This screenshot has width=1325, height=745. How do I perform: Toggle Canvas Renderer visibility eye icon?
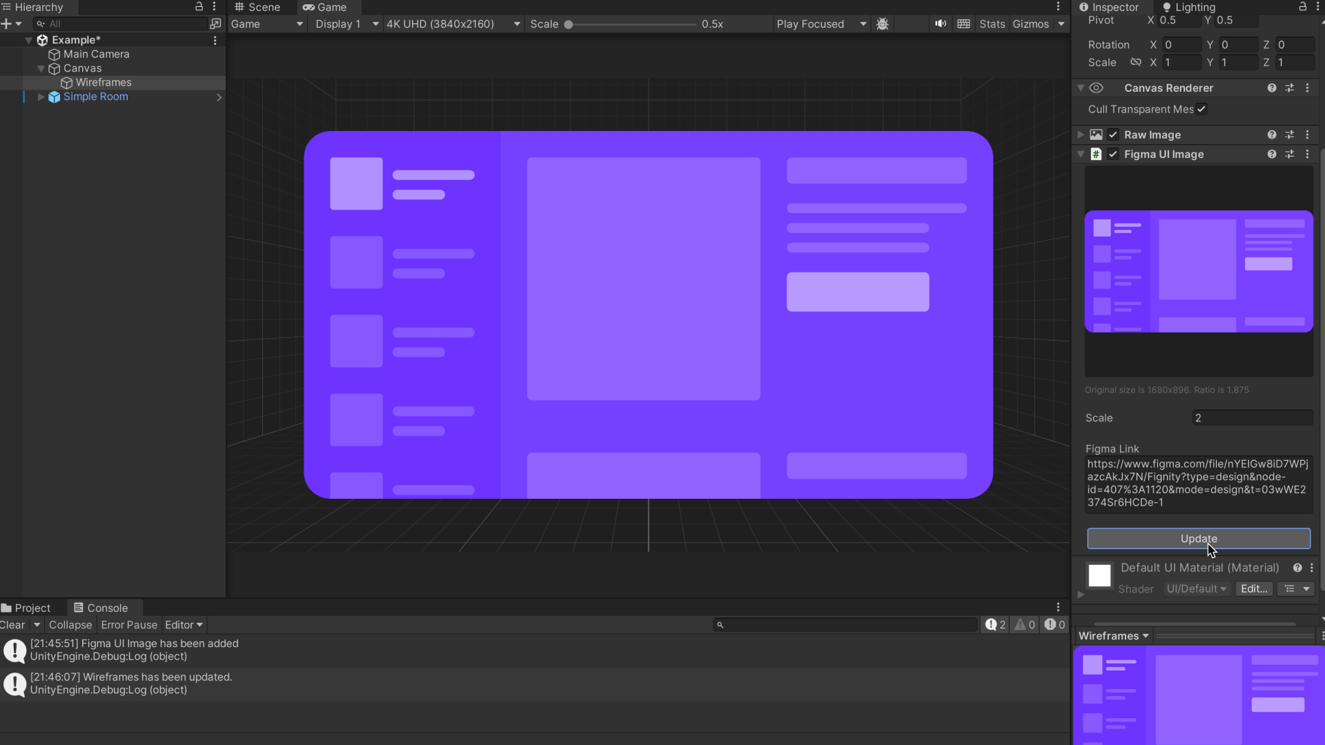tap(1097, 88)
